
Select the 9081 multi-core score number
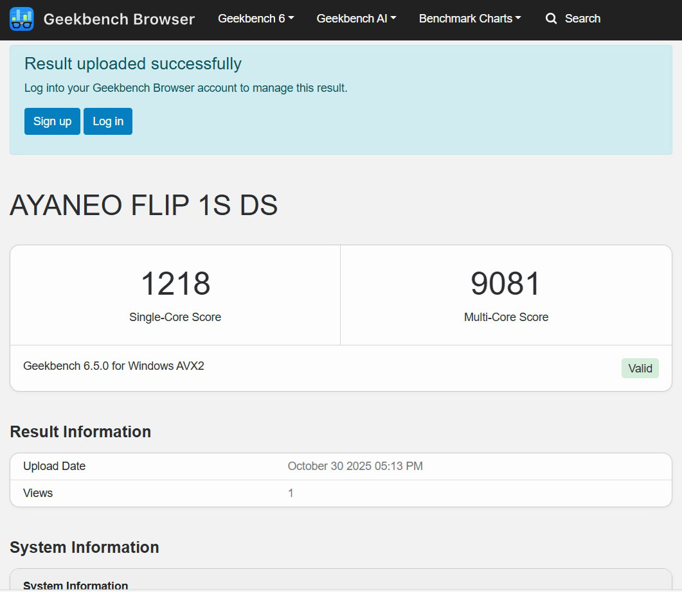506,284
